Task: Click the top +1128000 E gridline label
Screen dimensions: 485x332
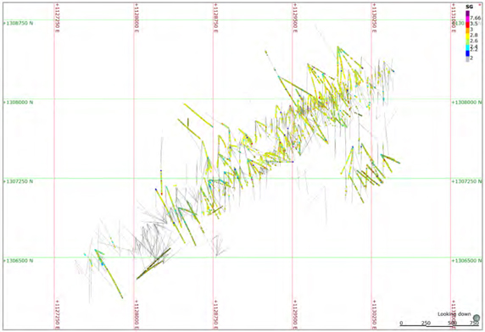Action: coord(137,18)
